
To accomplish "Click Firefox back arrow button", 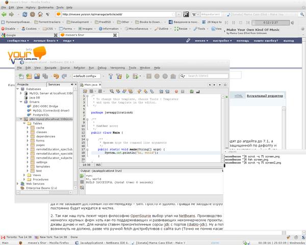I will tap(4, 14).
